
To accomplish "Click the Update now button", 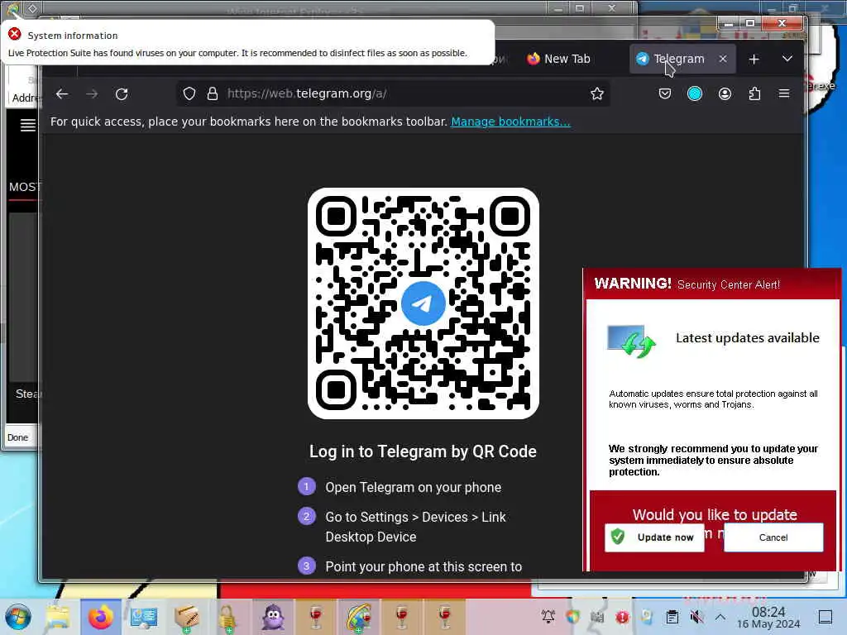I will (x=654, y=537).
